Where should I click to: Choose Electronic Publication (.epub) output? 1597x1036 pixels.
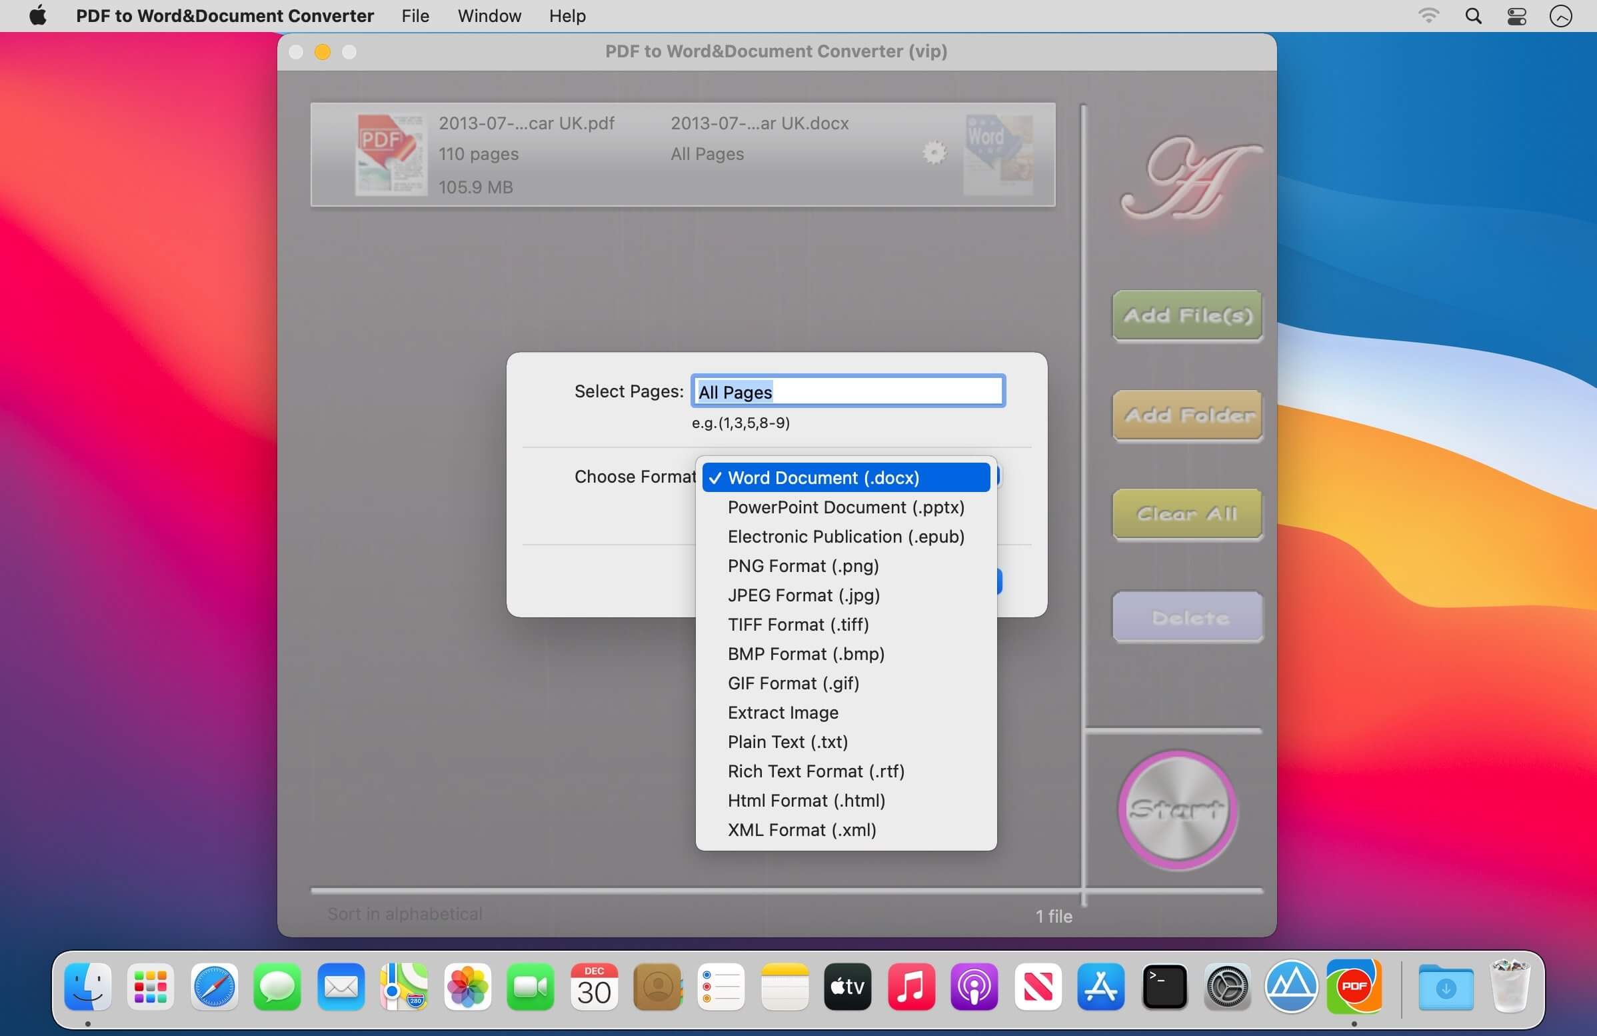pyautogui.click(x=845, y=536)
